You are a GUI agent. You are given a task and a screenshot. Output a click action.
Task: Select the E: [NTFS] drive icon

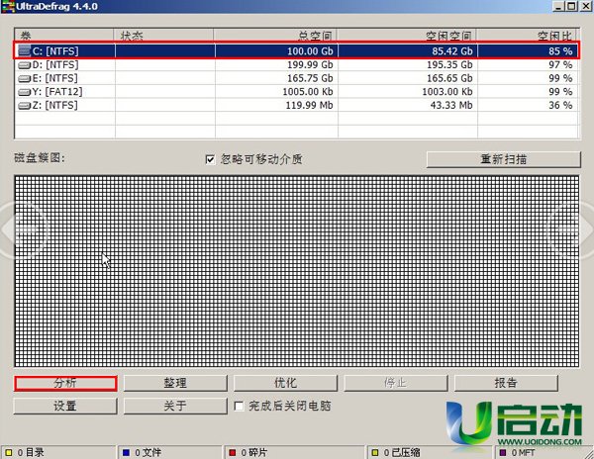tap(24, 79)
